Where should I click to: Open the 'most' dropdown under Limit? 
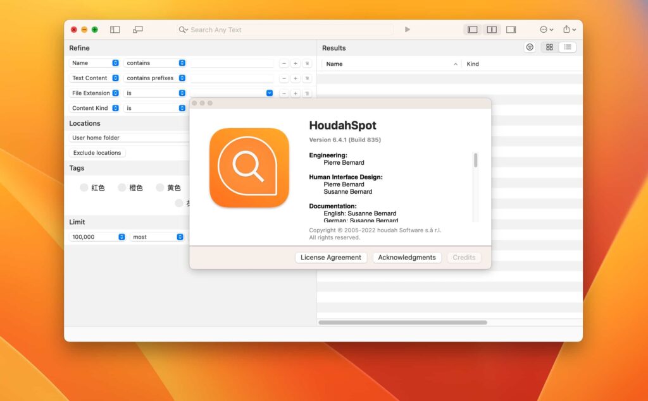coord(157,237)
